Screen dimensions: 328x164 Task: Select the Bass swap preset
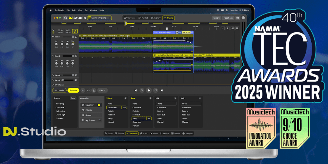(x=60, y=103)
